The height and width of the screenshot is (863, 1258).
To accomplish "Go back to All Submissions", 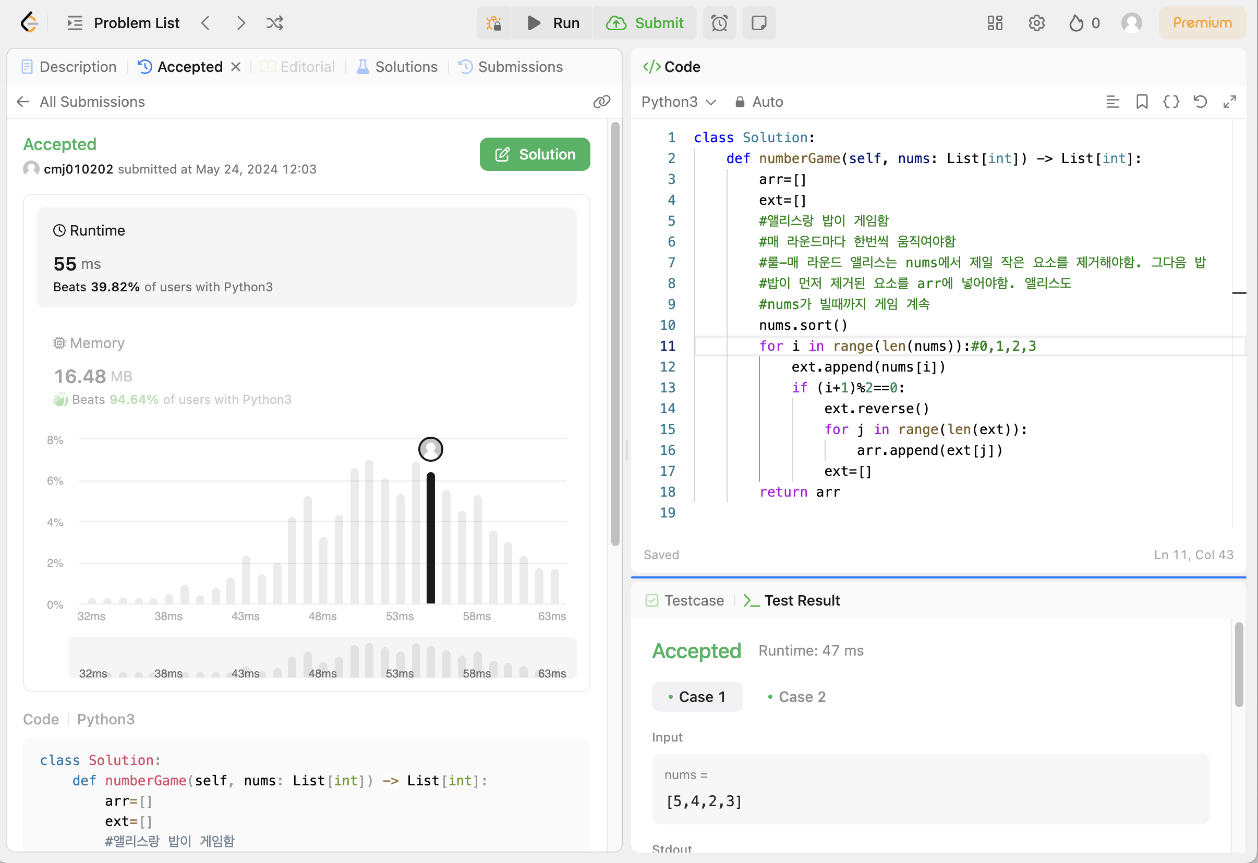I will click(81, 102).
